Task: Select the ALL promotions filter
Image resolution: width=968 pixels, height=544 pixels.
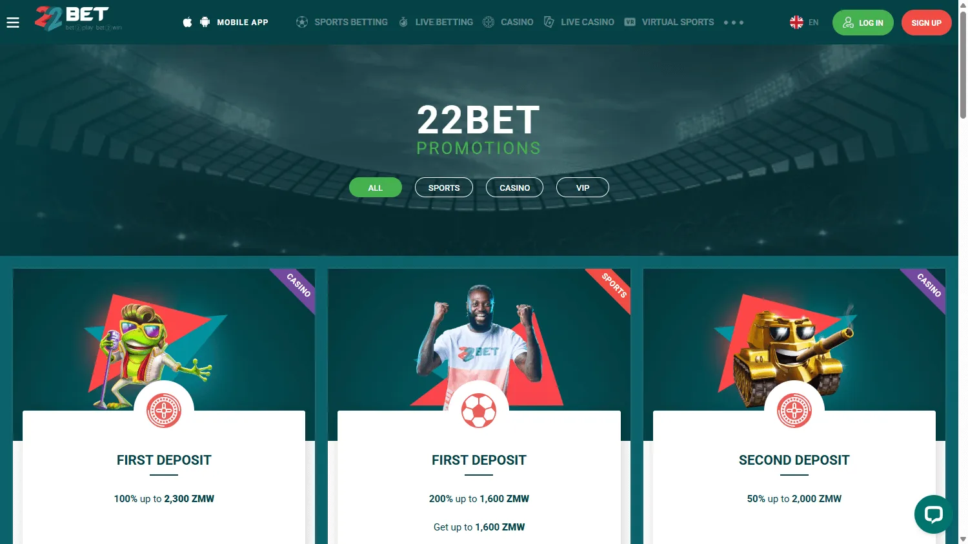Action: coord(376,188)
